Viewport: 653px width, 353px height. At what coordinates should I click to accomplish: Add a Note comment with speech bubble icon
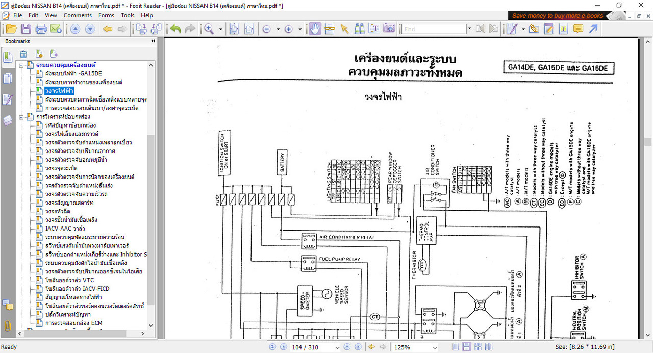[578, 29]
